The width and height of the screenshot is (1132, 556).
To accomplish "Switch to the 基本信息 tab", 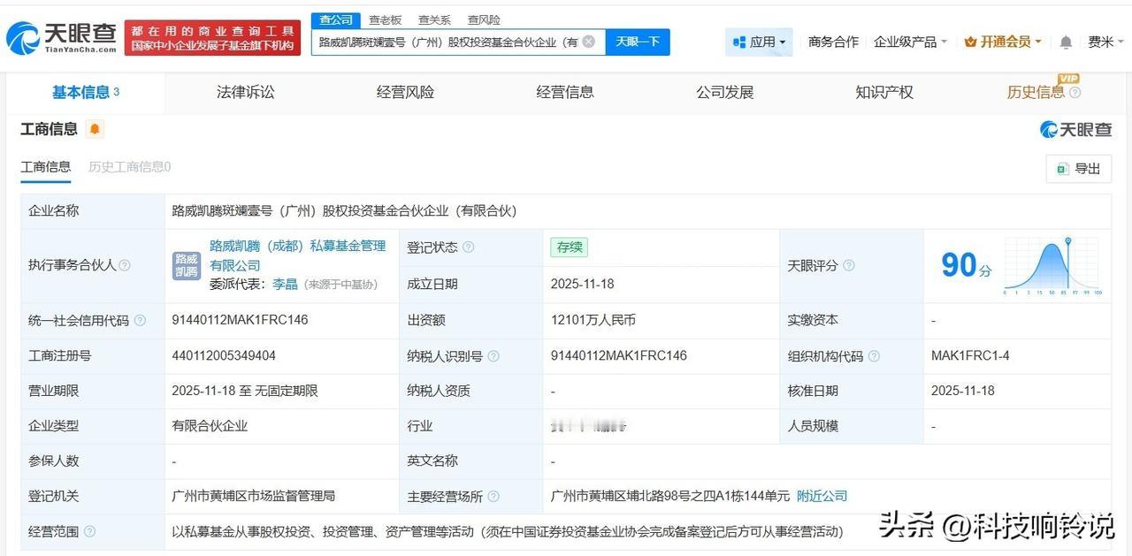I will coord(86,92).
